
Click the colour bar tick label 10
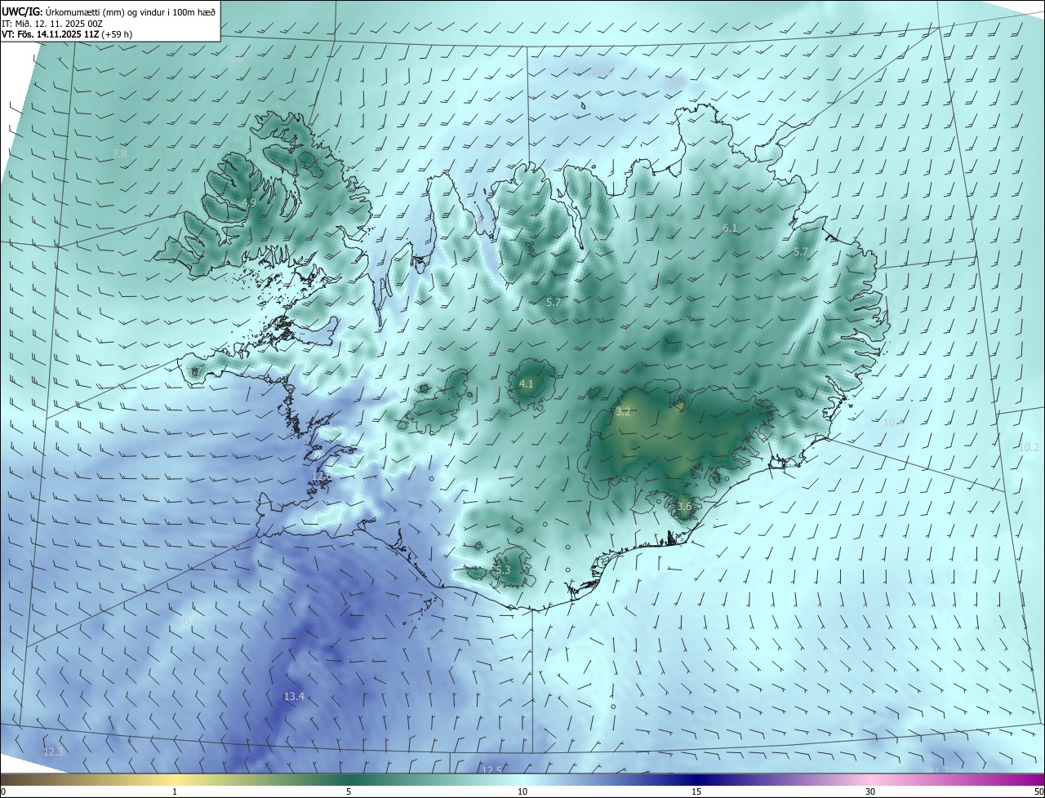click(x=522, y=792)
